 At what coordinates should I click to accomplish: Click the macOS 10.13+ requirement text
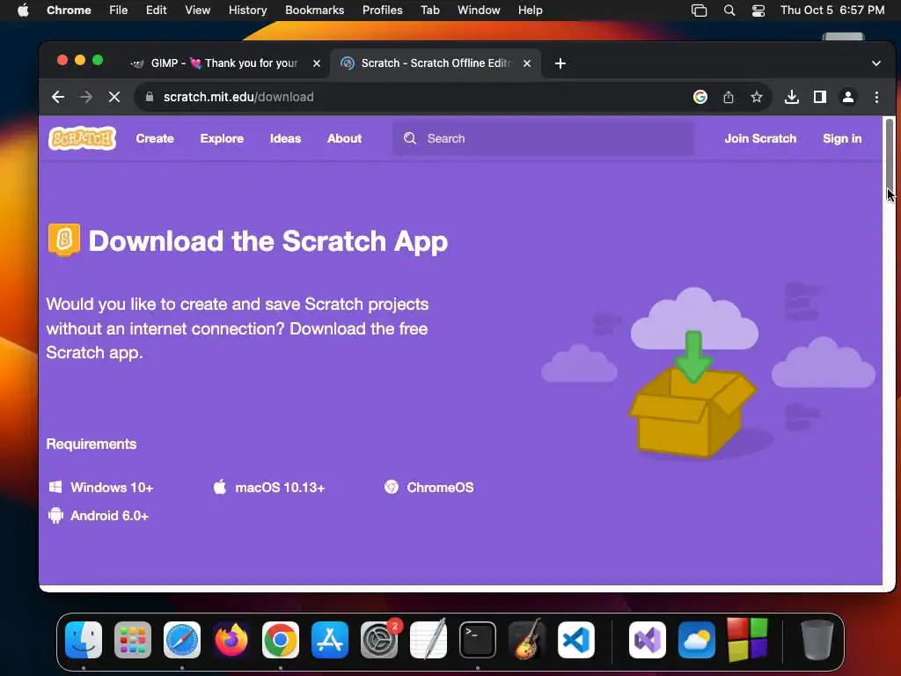[280, 488]
